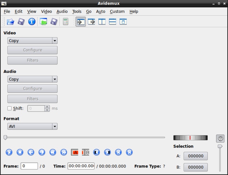
Task: Go to first frame button
Action: (x=118, y=152)
